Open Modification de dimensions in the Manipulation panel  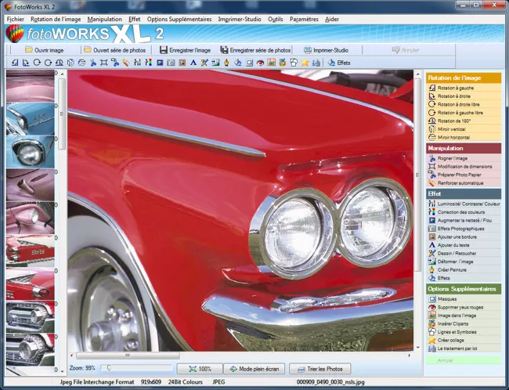(x=464, y=167)
